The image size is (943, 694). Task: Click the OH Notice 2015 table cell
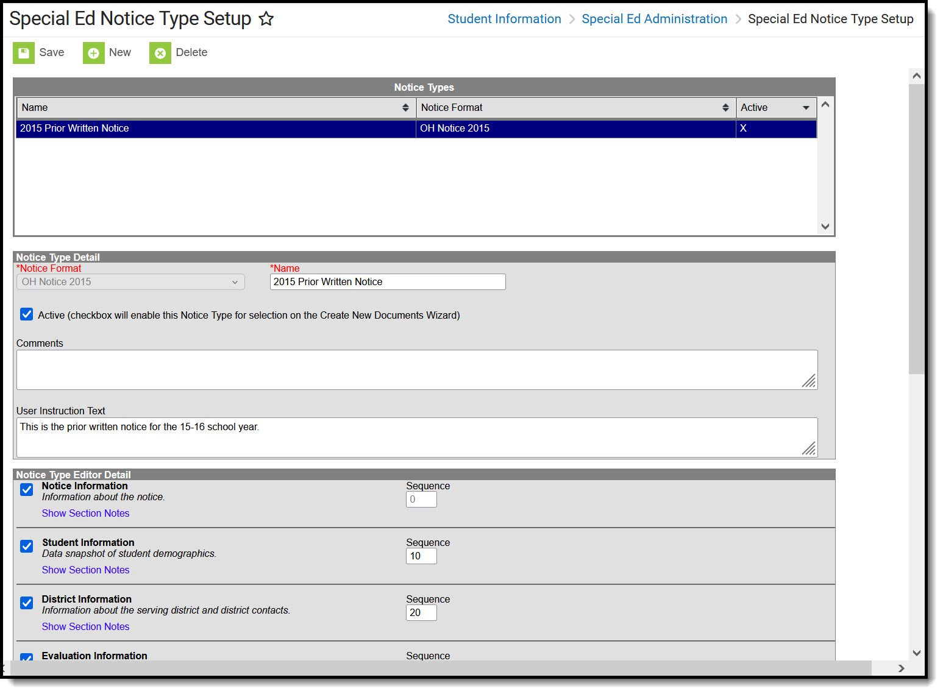pos(576,129)
